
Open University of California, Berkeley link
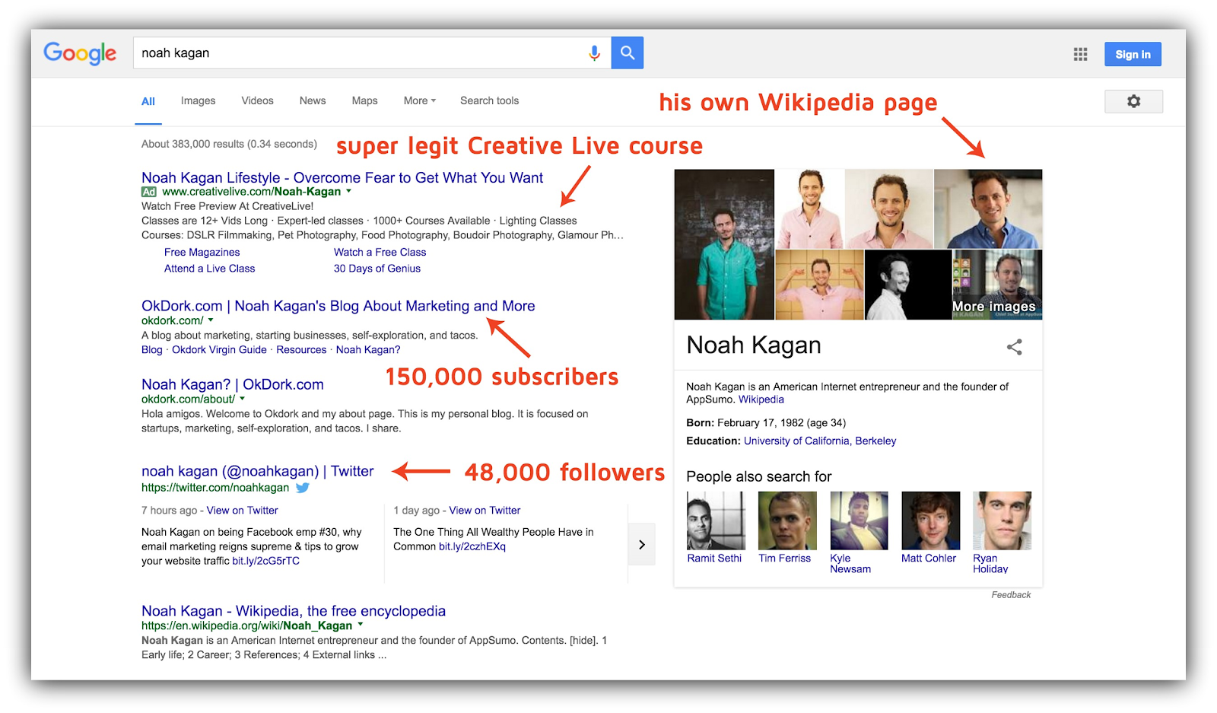[x=819, y=441]
